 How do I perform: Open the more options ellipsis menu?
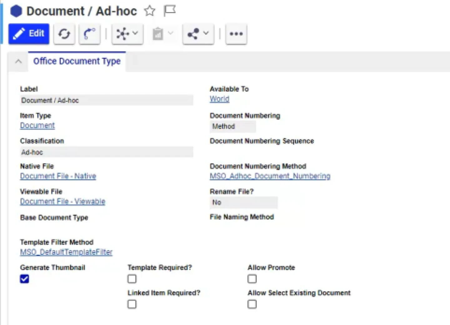point(236,34)
